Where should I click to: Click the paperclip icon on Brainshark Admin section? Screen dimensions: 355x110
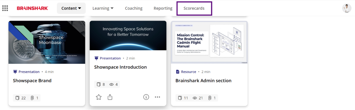210,98
